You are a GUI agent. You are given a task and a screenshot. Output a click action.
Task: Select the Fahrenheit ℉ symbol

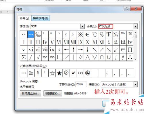point(109,34)
